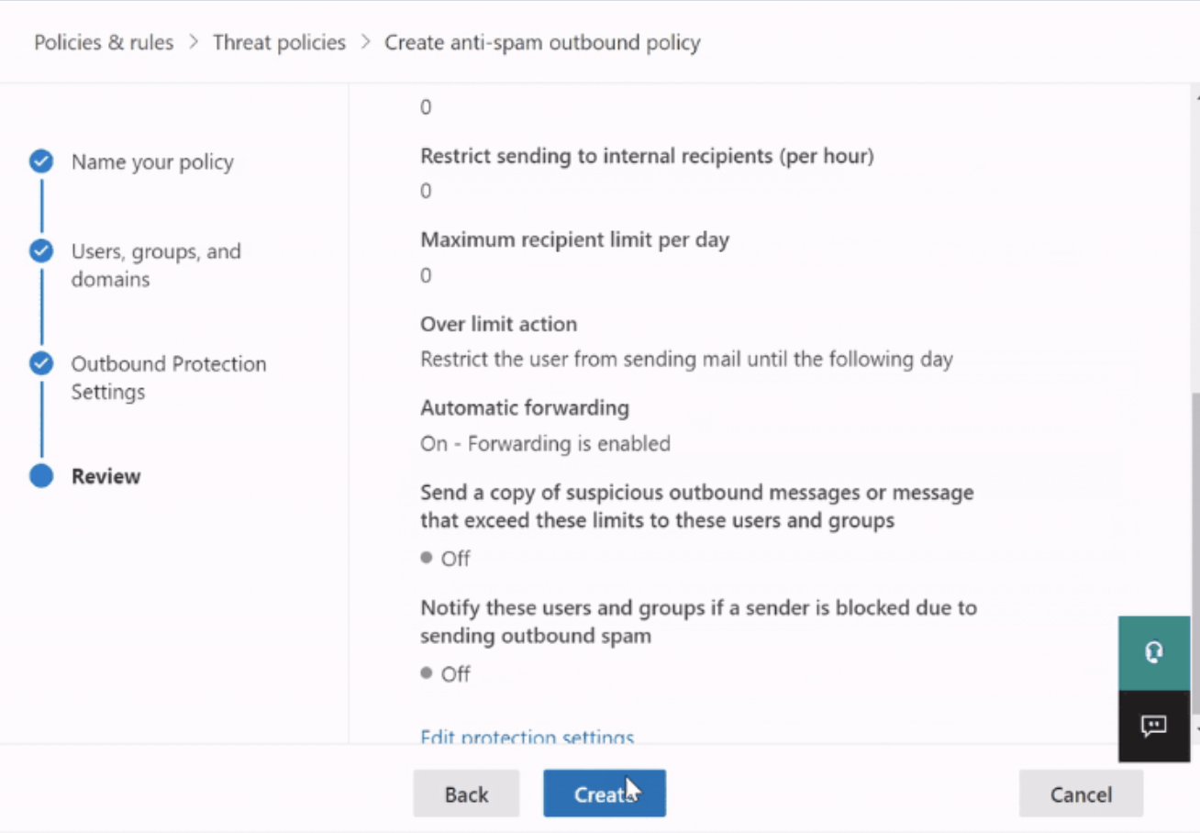Click status dot beside Off under suspicious messages
Viewport: 1200px width, 833px height.
[426, 558]
